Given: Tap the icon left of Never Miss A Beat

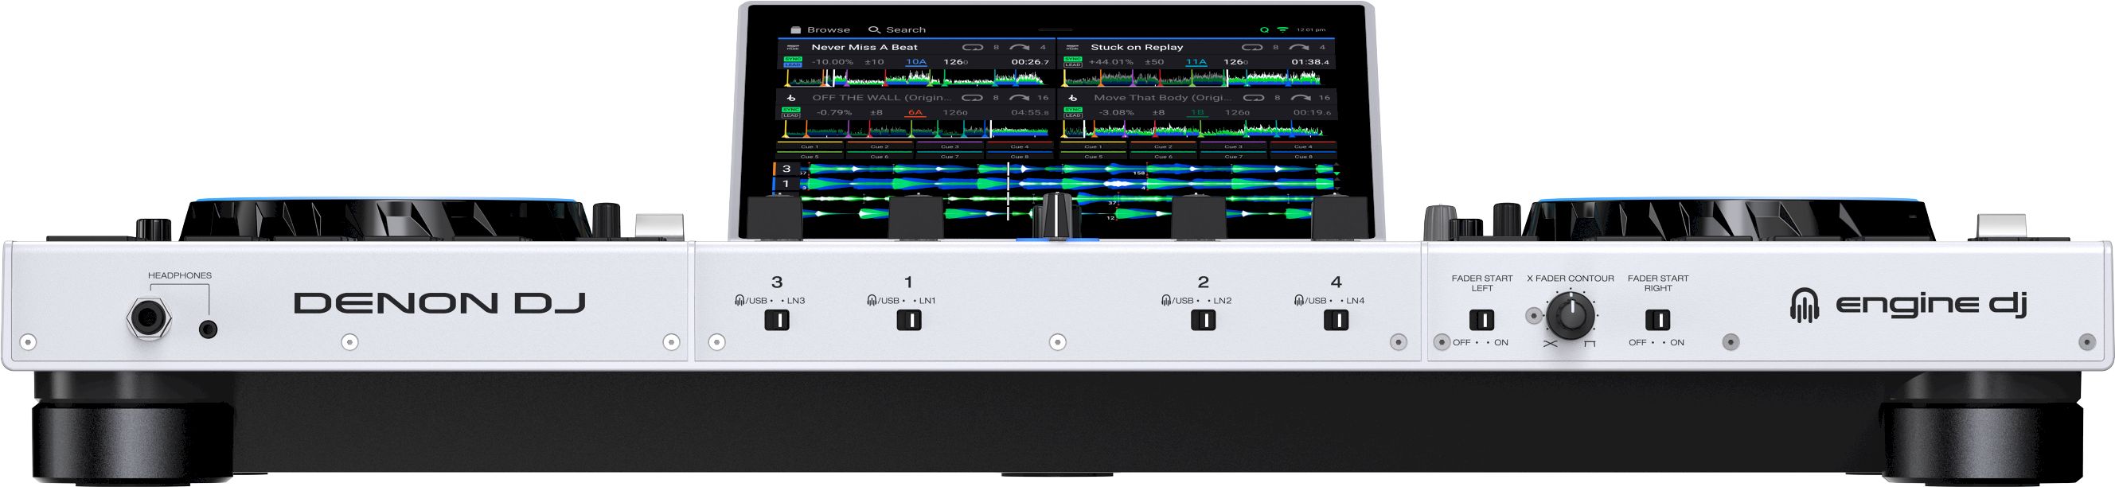Looking at the screenshot, I should point(793,47).
